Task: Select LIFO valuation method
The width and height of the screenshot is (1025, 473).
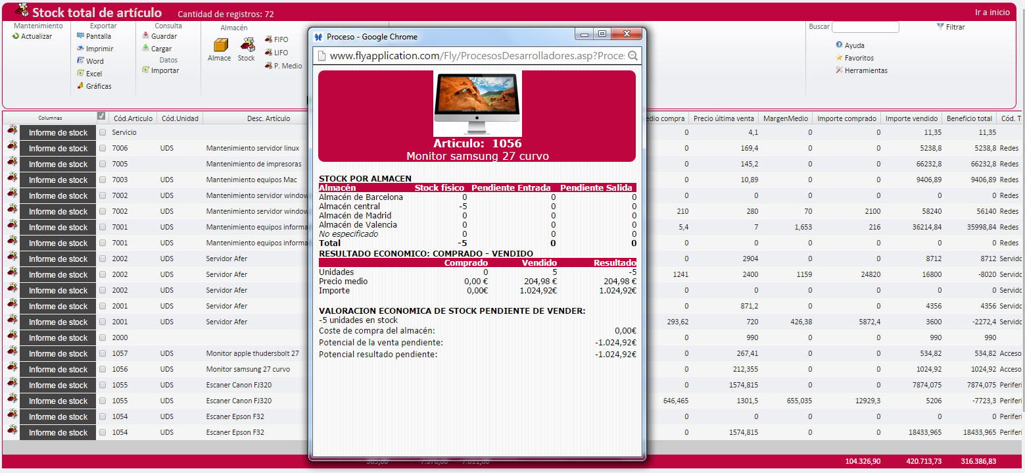Action: [280, 53]
